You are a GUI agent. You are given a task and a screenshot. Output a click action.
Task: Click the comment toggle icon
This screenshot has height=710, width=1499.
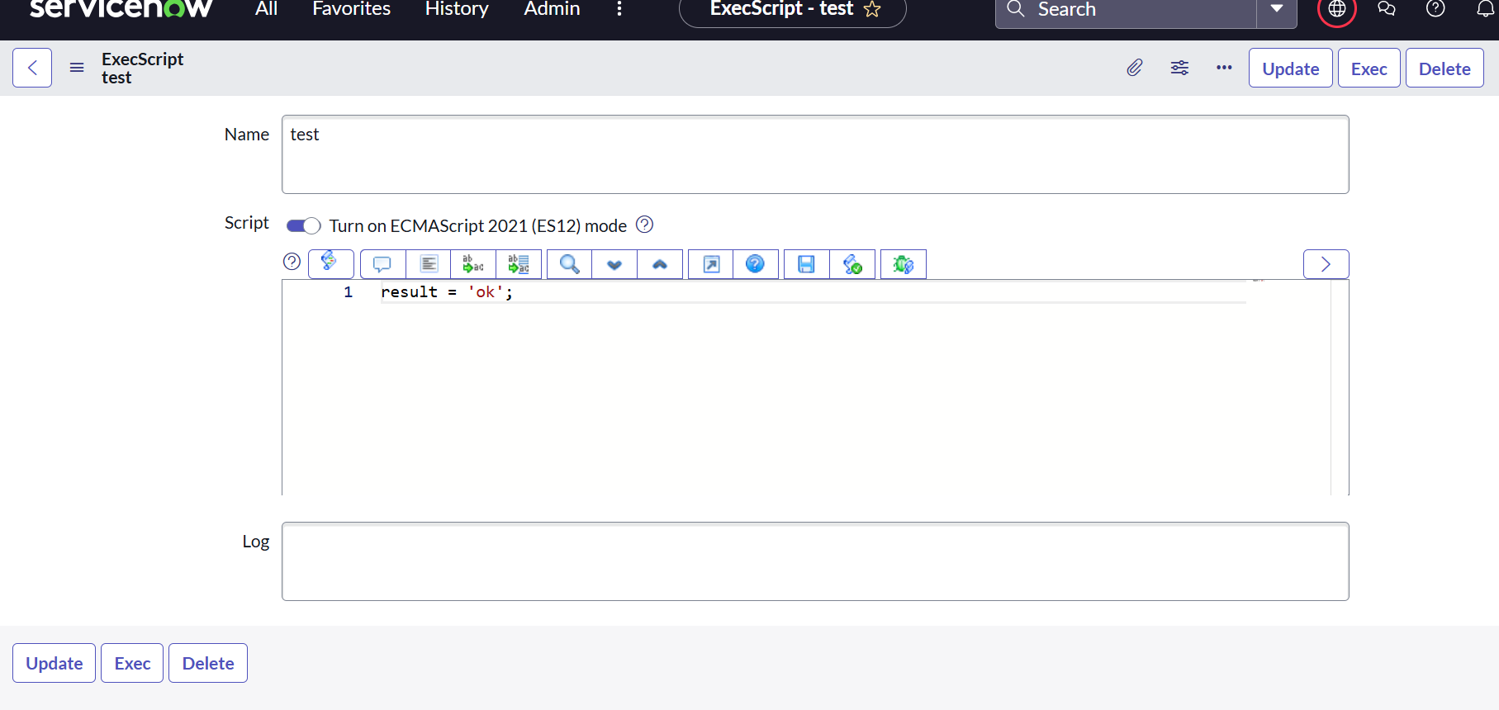click(382, 264)
